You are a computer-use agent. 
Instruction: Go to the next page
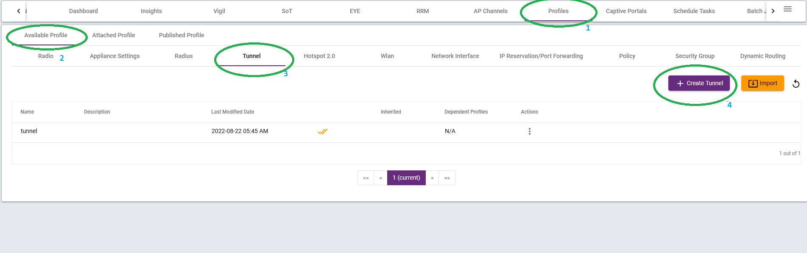click(x=432, y=178)
